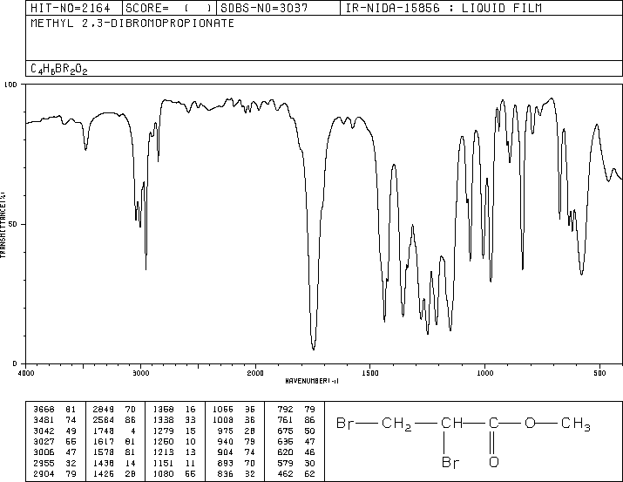Click the 1500 tick label on x-axis
Image resolution: width=623 pixels, height=482 pixels.
pos(370,373)
